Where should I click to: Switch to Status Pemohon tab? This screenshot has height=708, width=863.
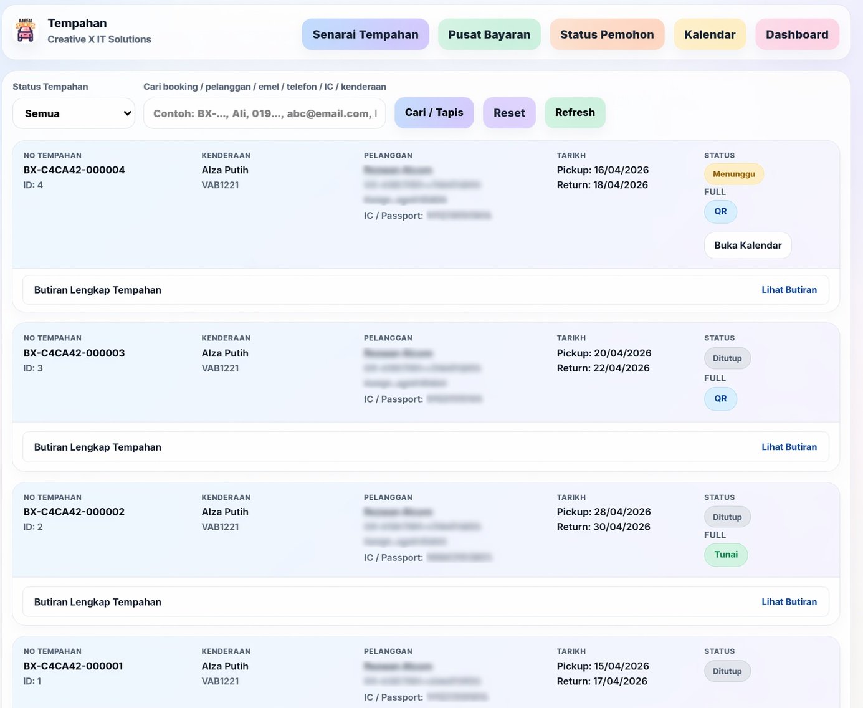(606, 34)
